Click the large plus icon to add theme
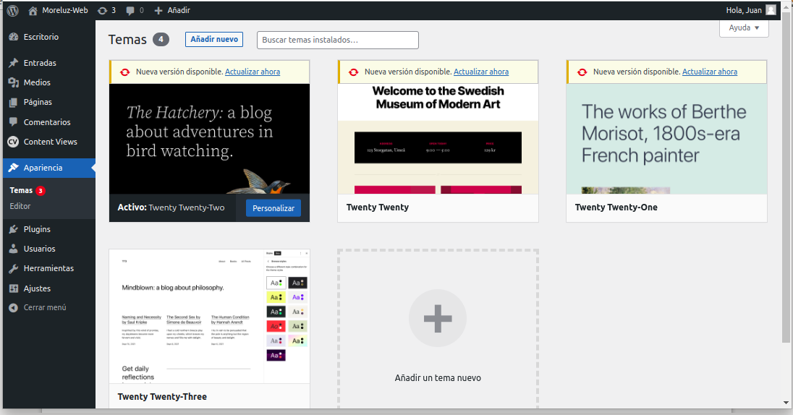793x415 pixels. [437, 319]
